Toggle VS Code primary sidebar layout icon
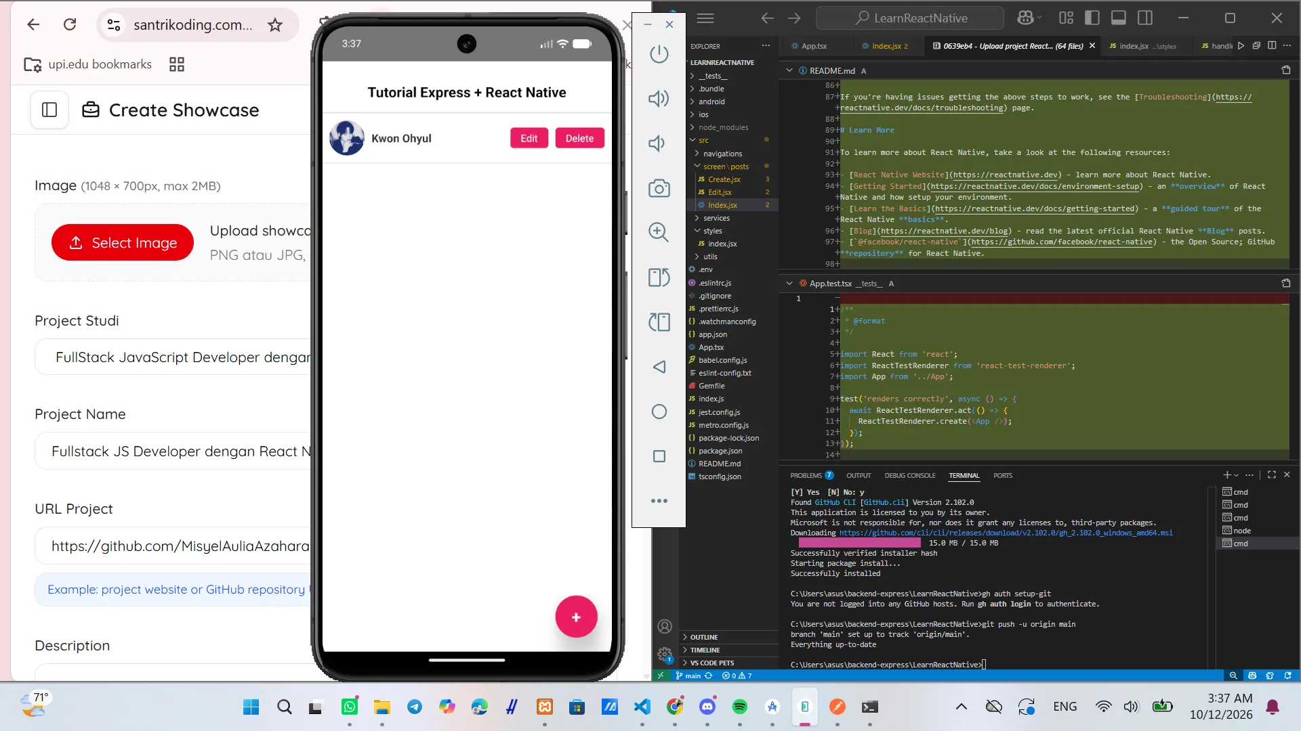1301x731 pixels. (x=1092, y=18)
